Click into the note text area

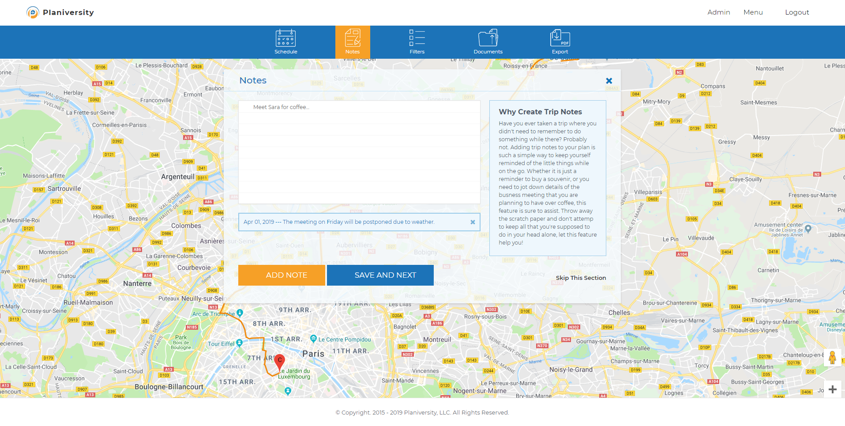tap(359, 152)
